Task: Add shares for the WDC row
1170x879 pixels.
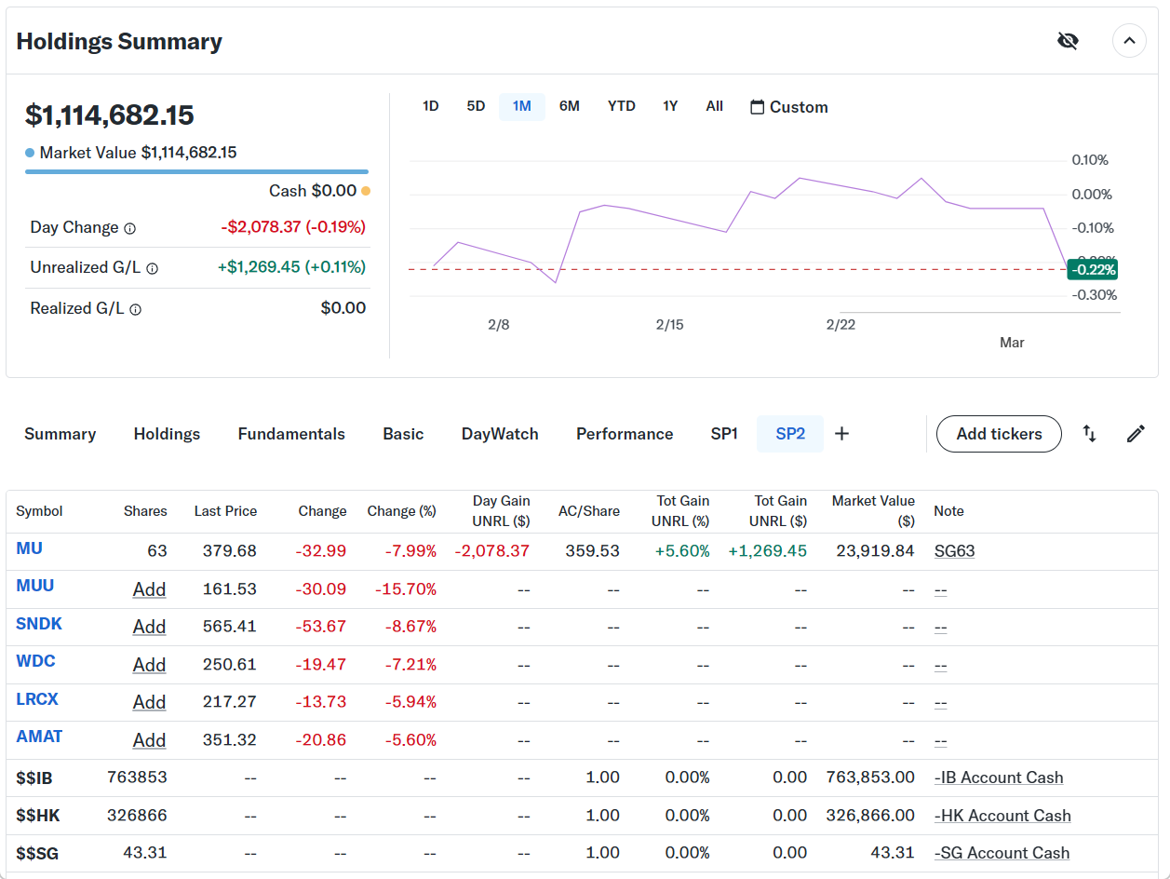Action: point(149,665)
